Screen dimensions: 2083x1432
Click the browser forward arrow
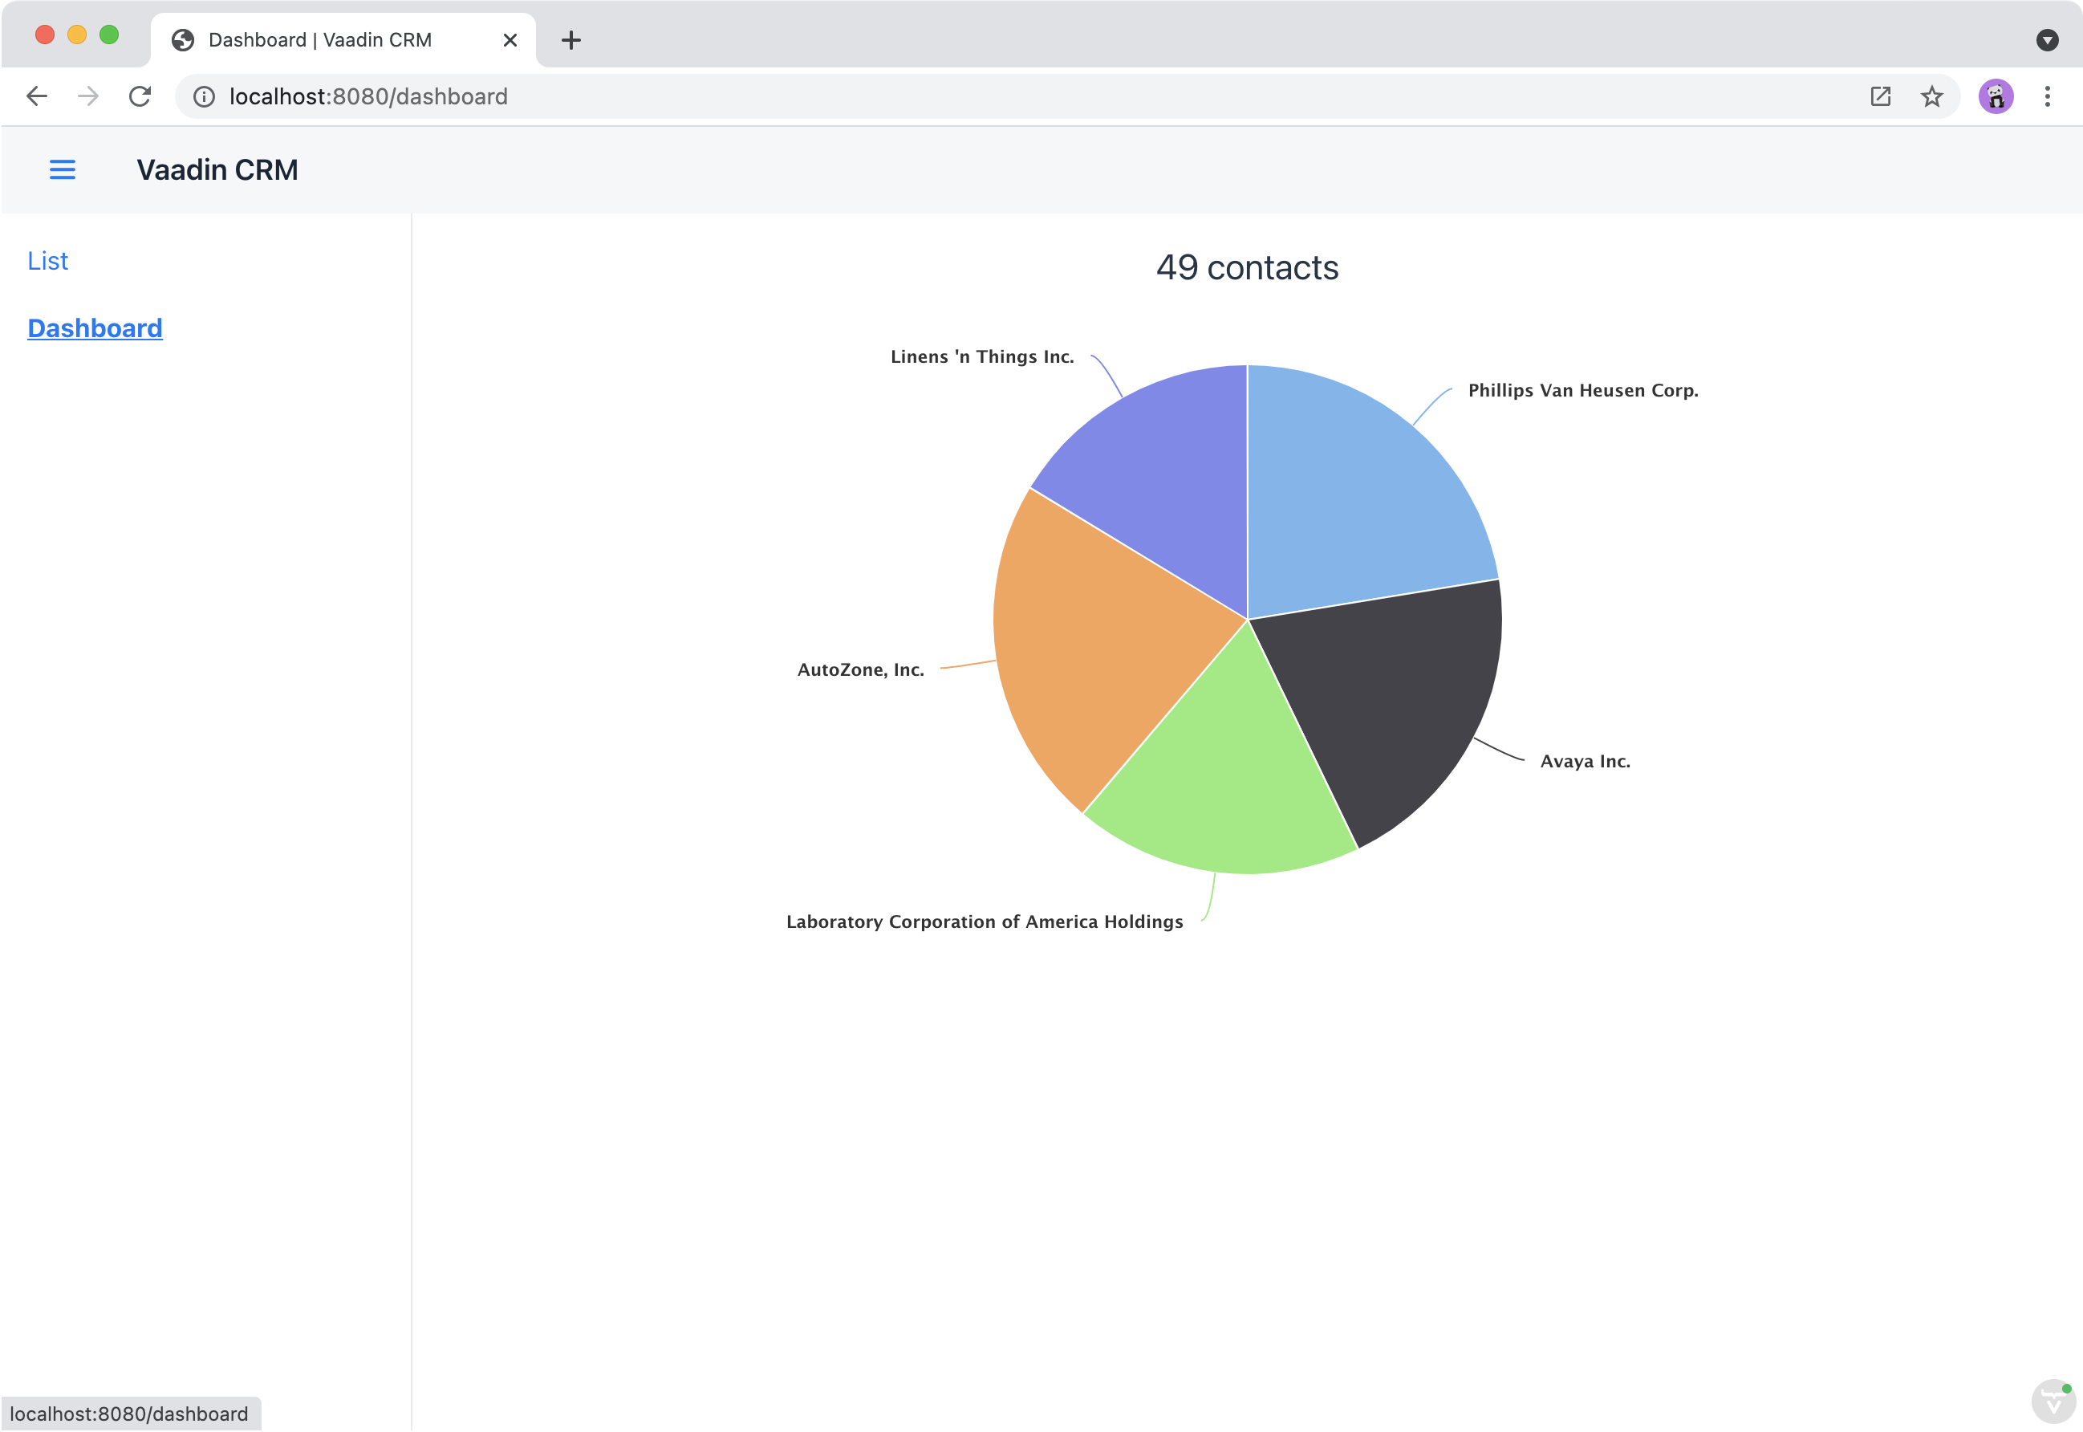[x=88, y=96]
